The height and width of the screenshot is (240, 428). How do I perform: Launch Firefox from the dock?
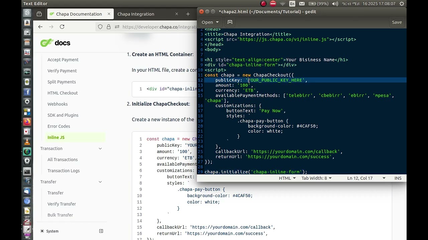27,122
